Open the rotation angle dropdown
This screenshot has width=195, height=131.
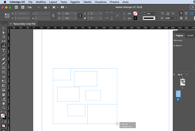(101, 13)
